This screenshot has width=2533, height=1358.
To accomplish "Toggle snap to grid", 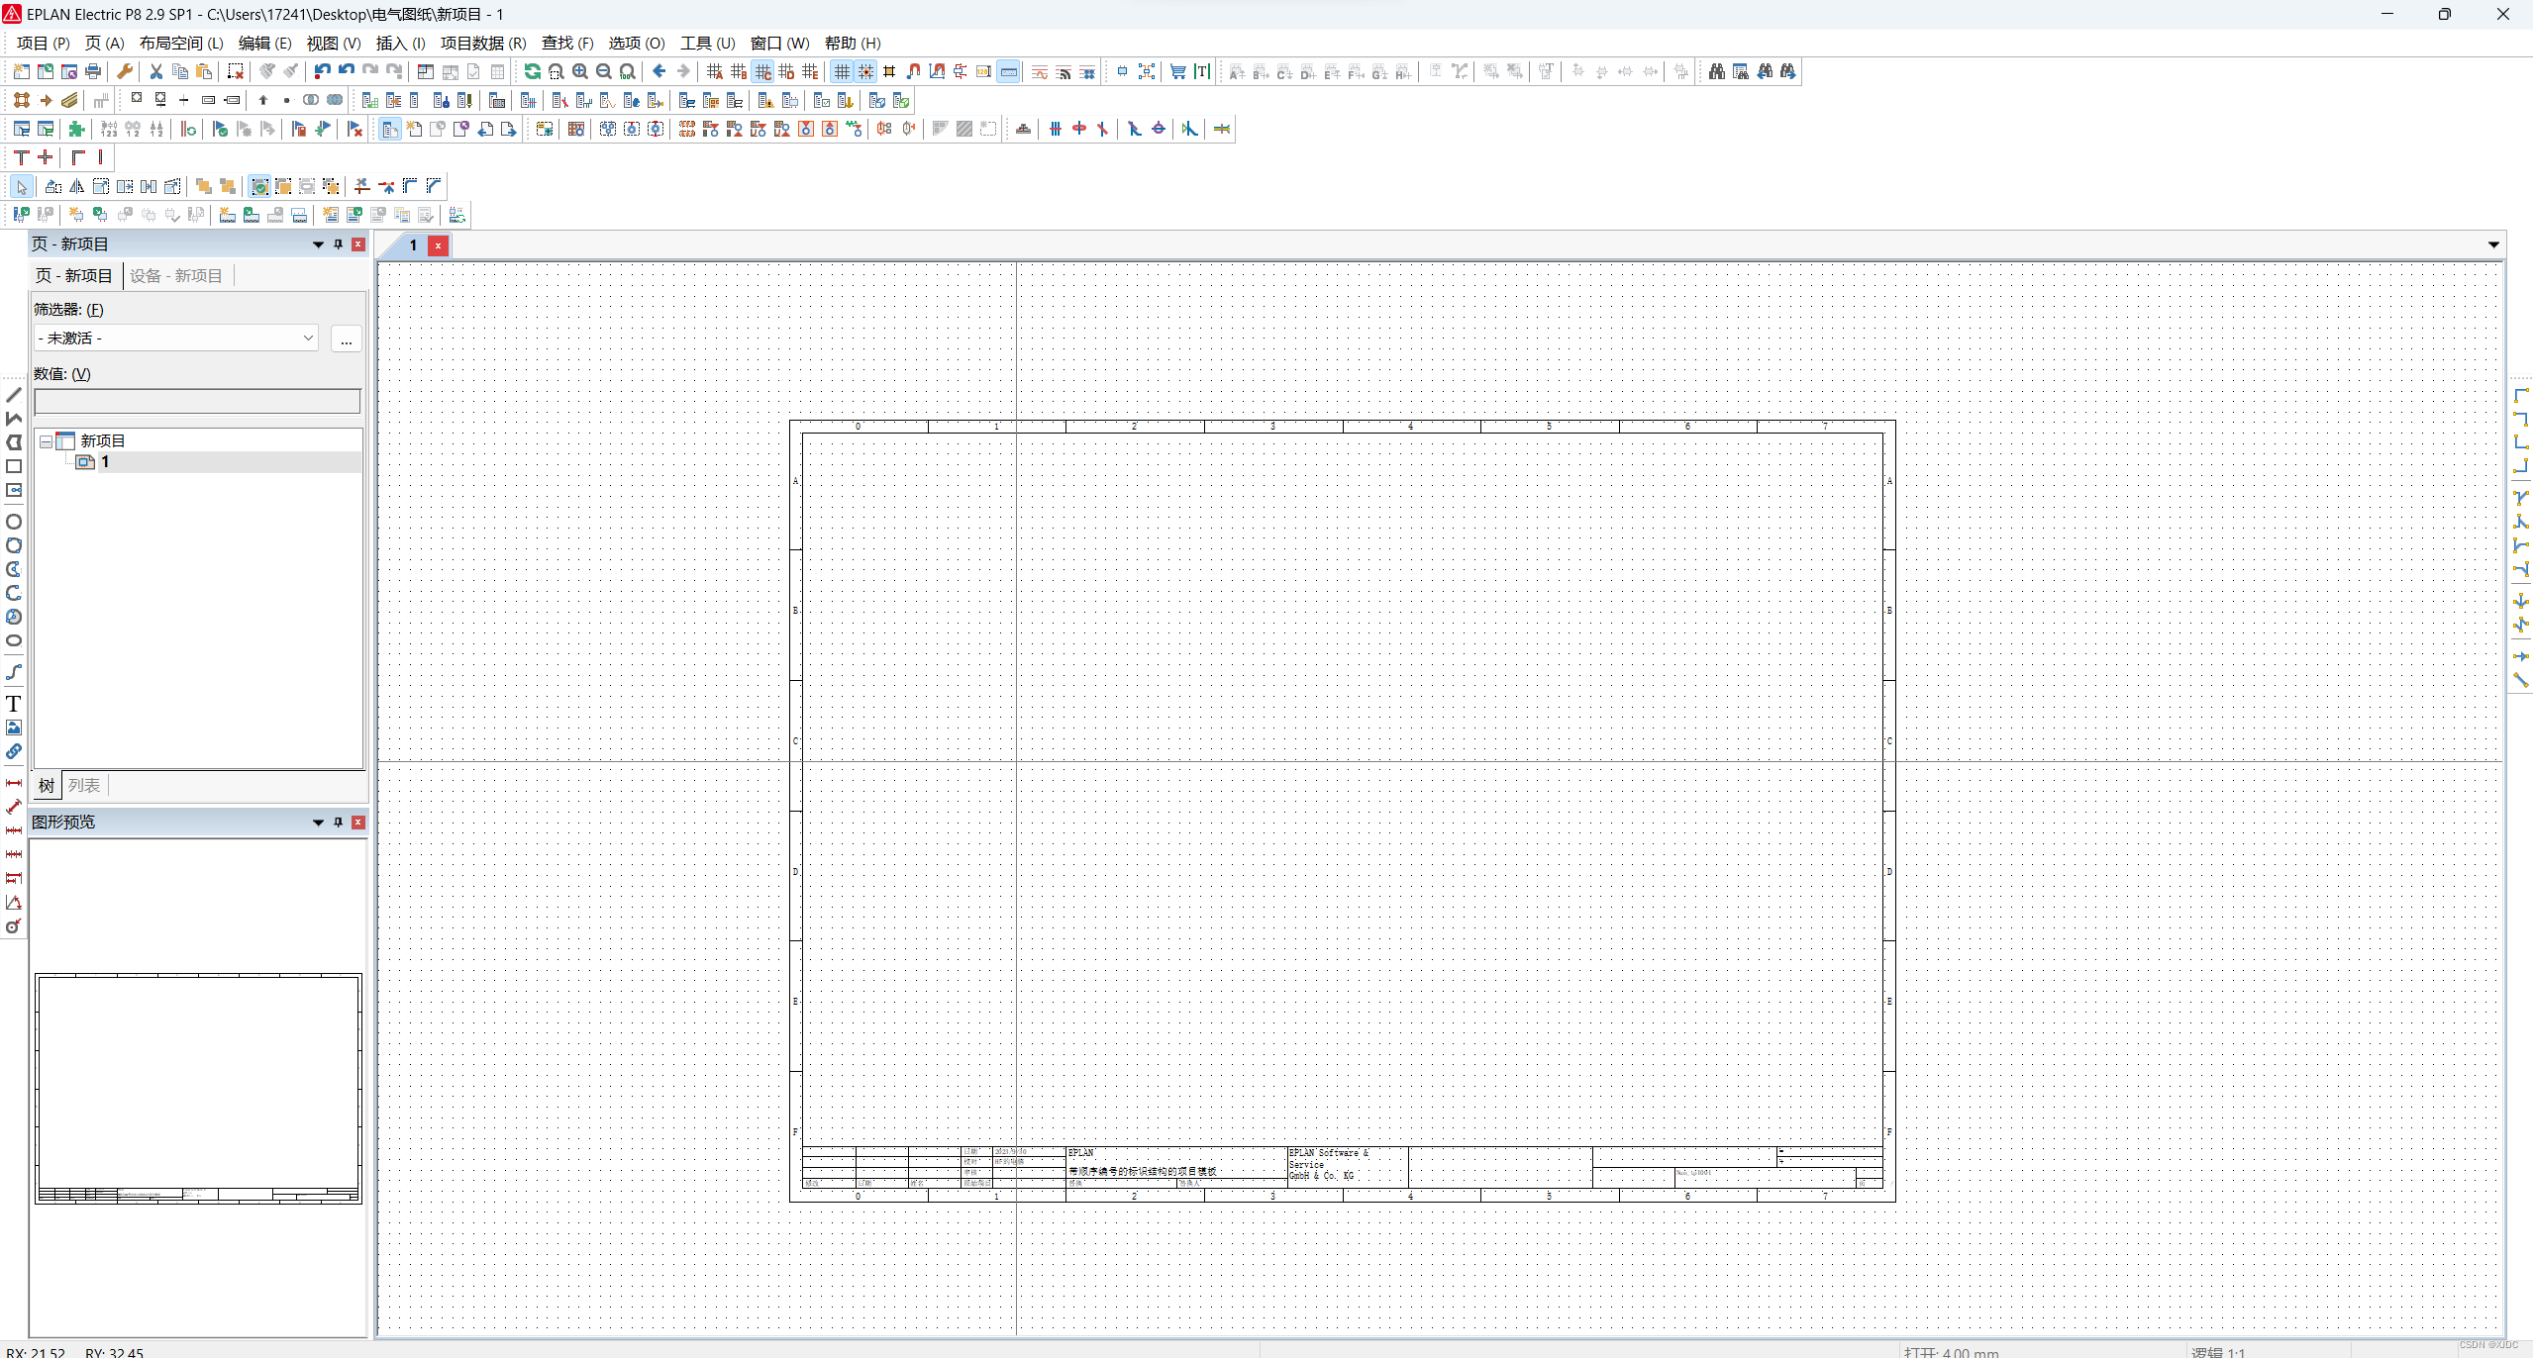I will pos(865,71).
